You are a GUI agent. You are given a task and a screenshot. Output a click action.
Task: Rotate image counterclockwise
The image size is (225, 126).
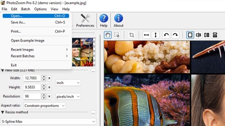166,35
